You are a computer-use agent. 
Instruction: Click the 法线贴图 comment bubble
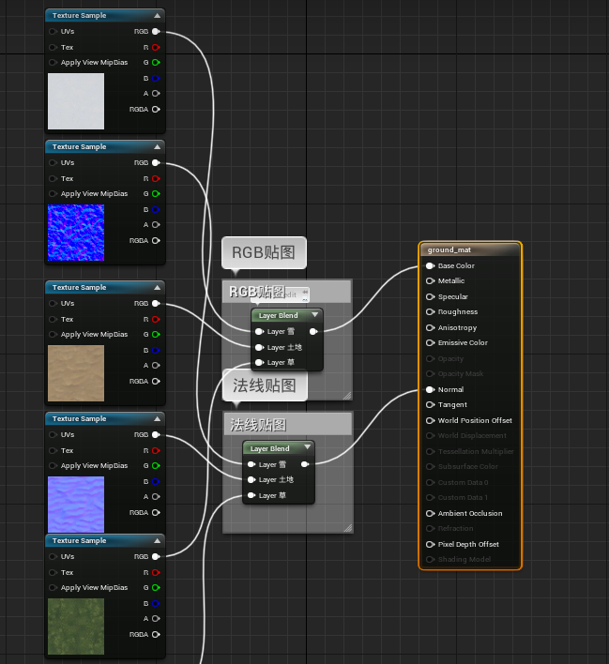point(265,385)
